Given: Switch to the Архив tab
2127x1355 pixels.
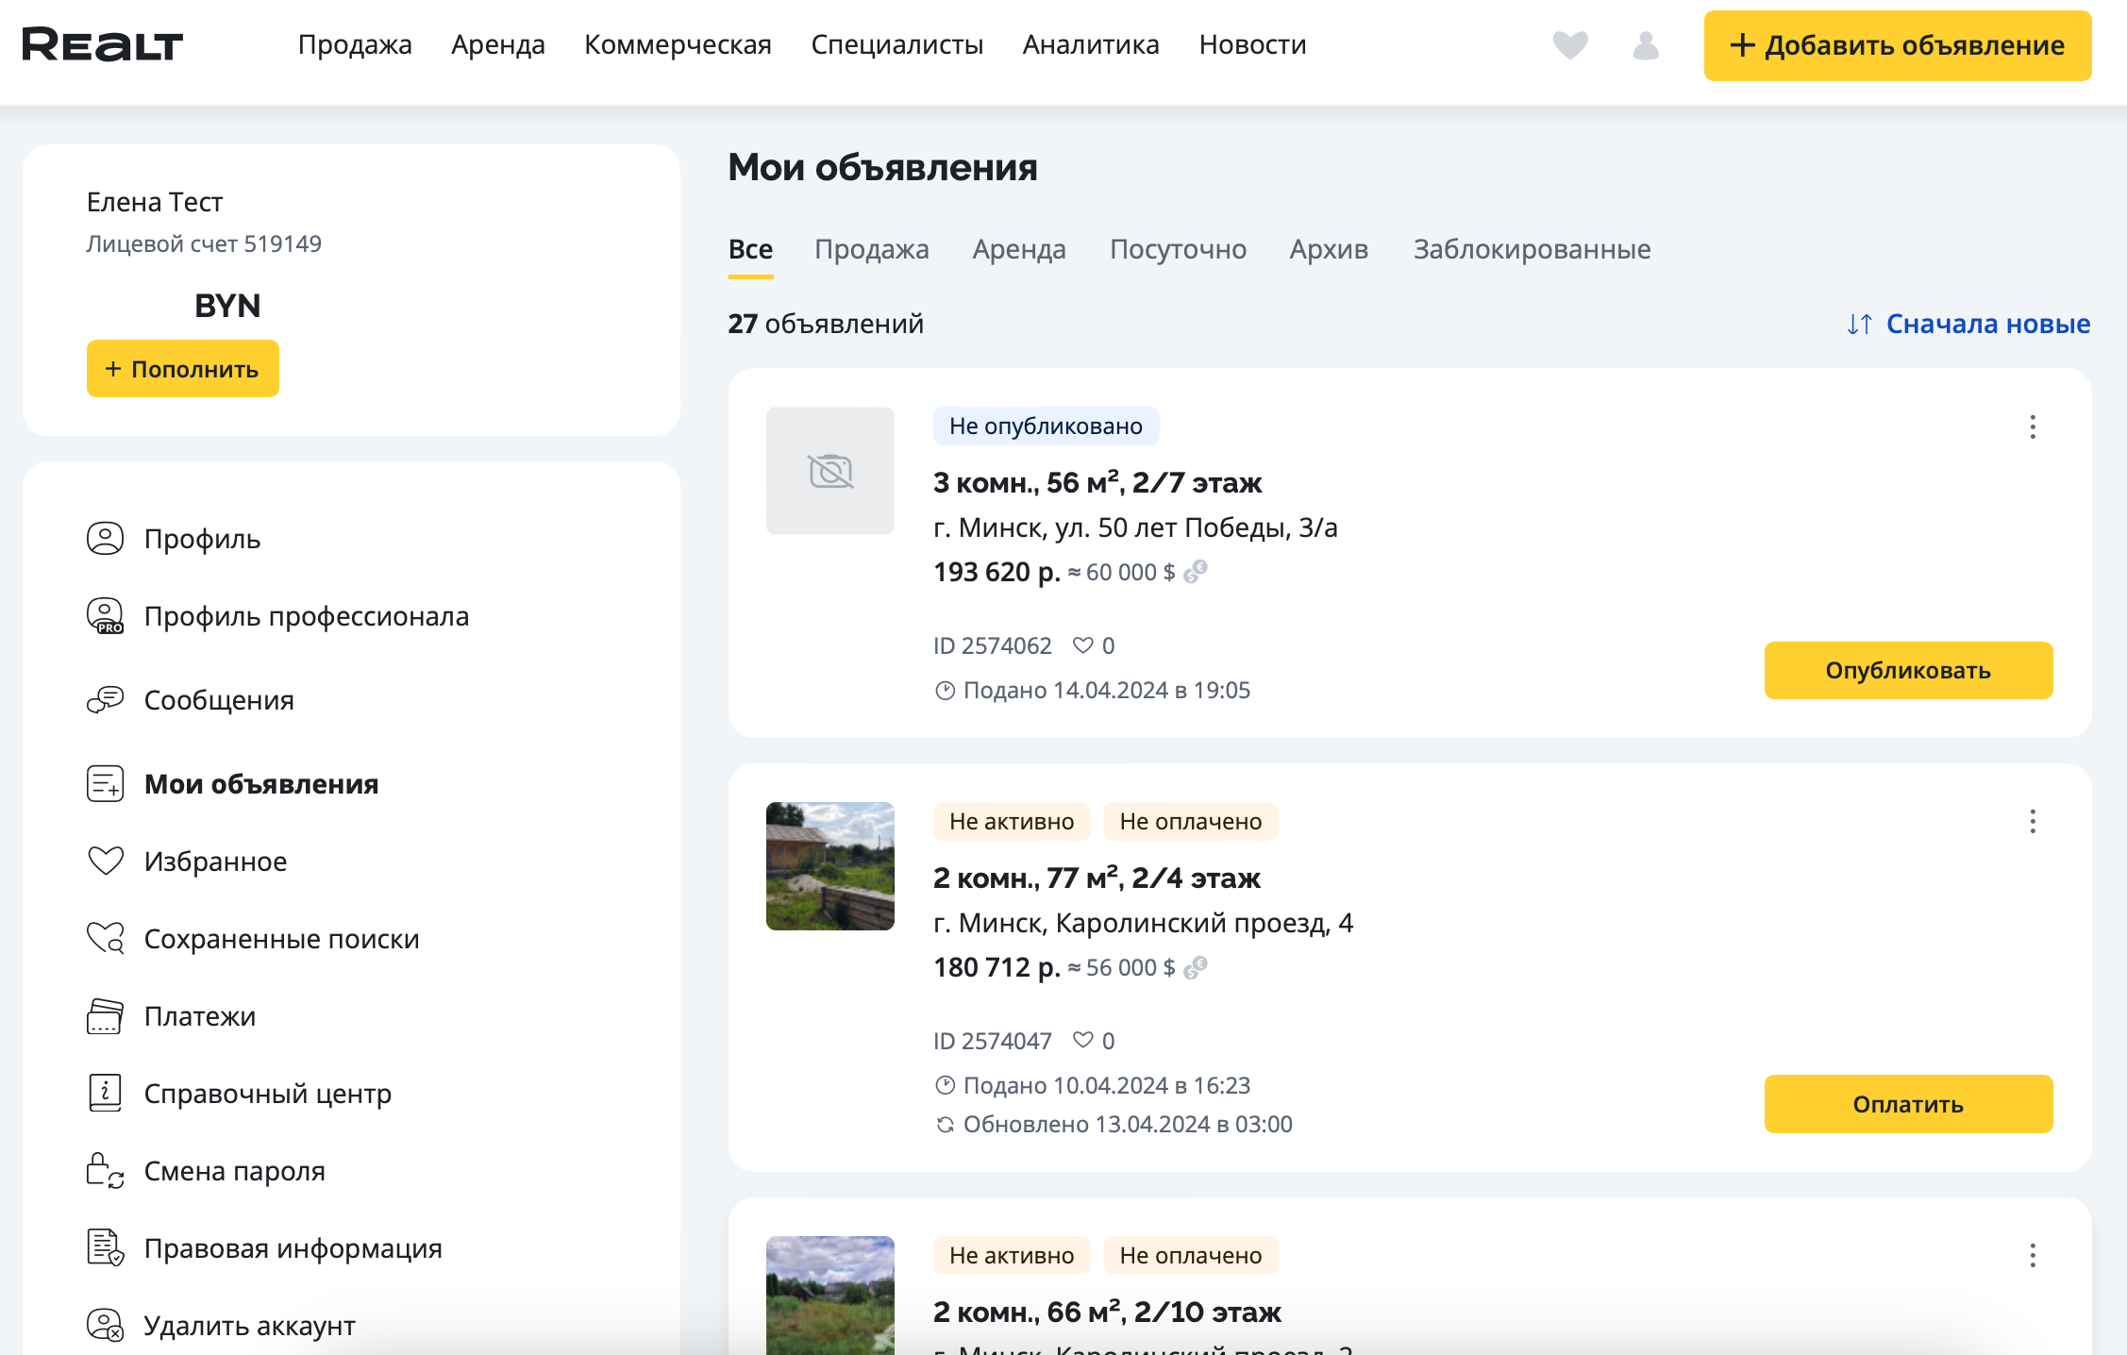Looking at the screenshot, I should point(1329,249).
